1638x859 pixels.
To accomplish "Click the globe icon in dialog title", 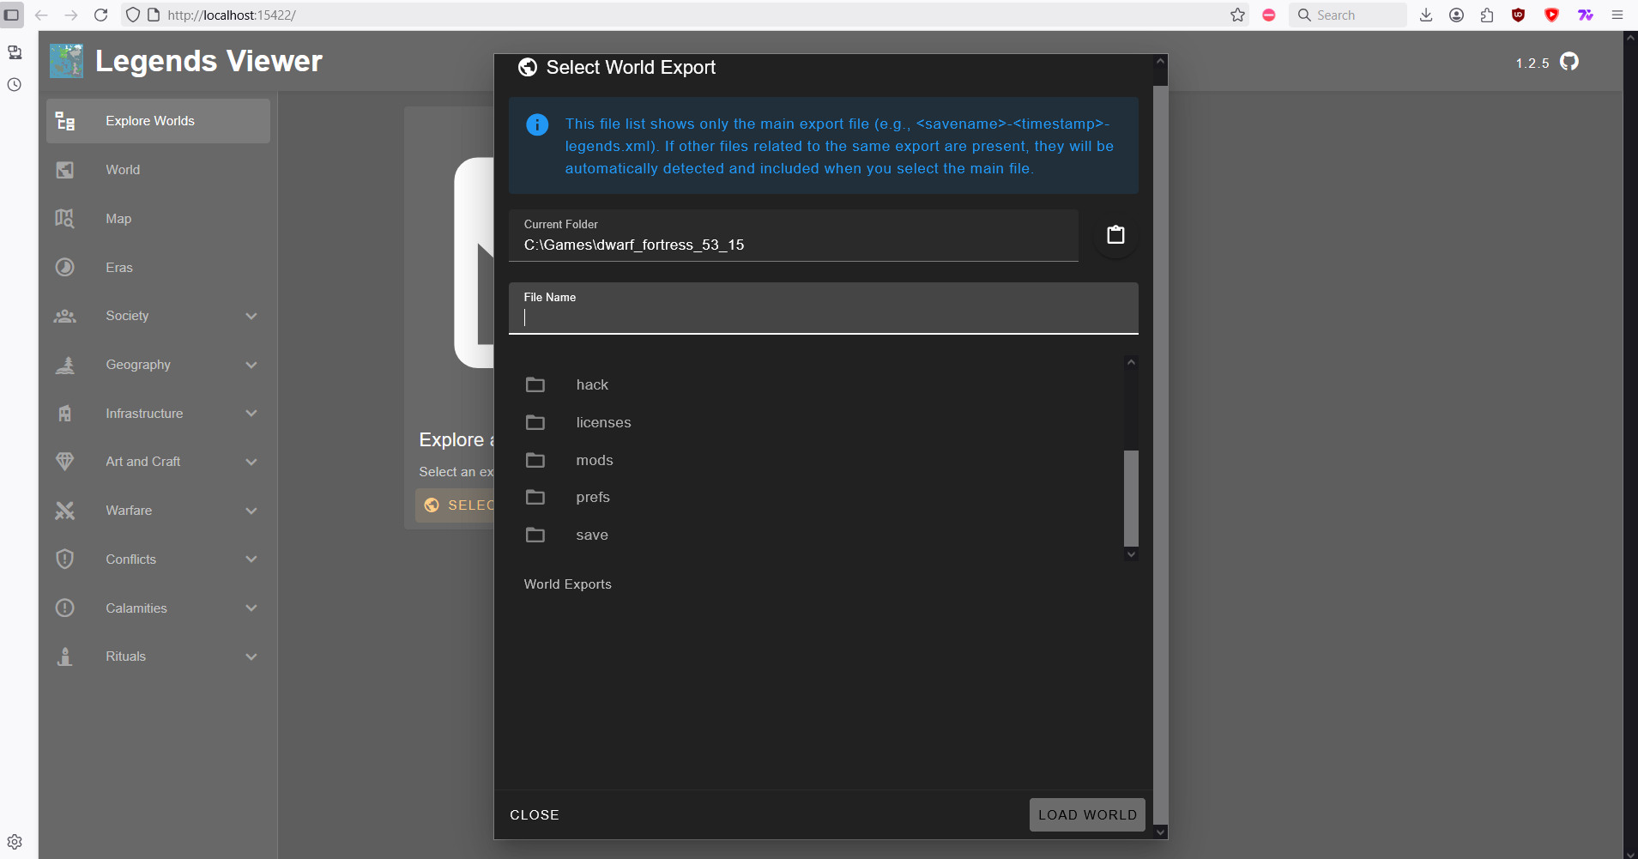I will tap(528, 67).
